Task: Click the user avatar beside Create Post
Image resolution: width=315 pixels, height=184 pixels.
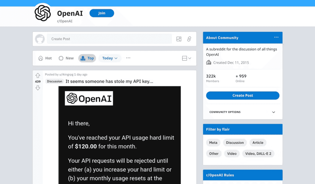Action: click(40, 39)
